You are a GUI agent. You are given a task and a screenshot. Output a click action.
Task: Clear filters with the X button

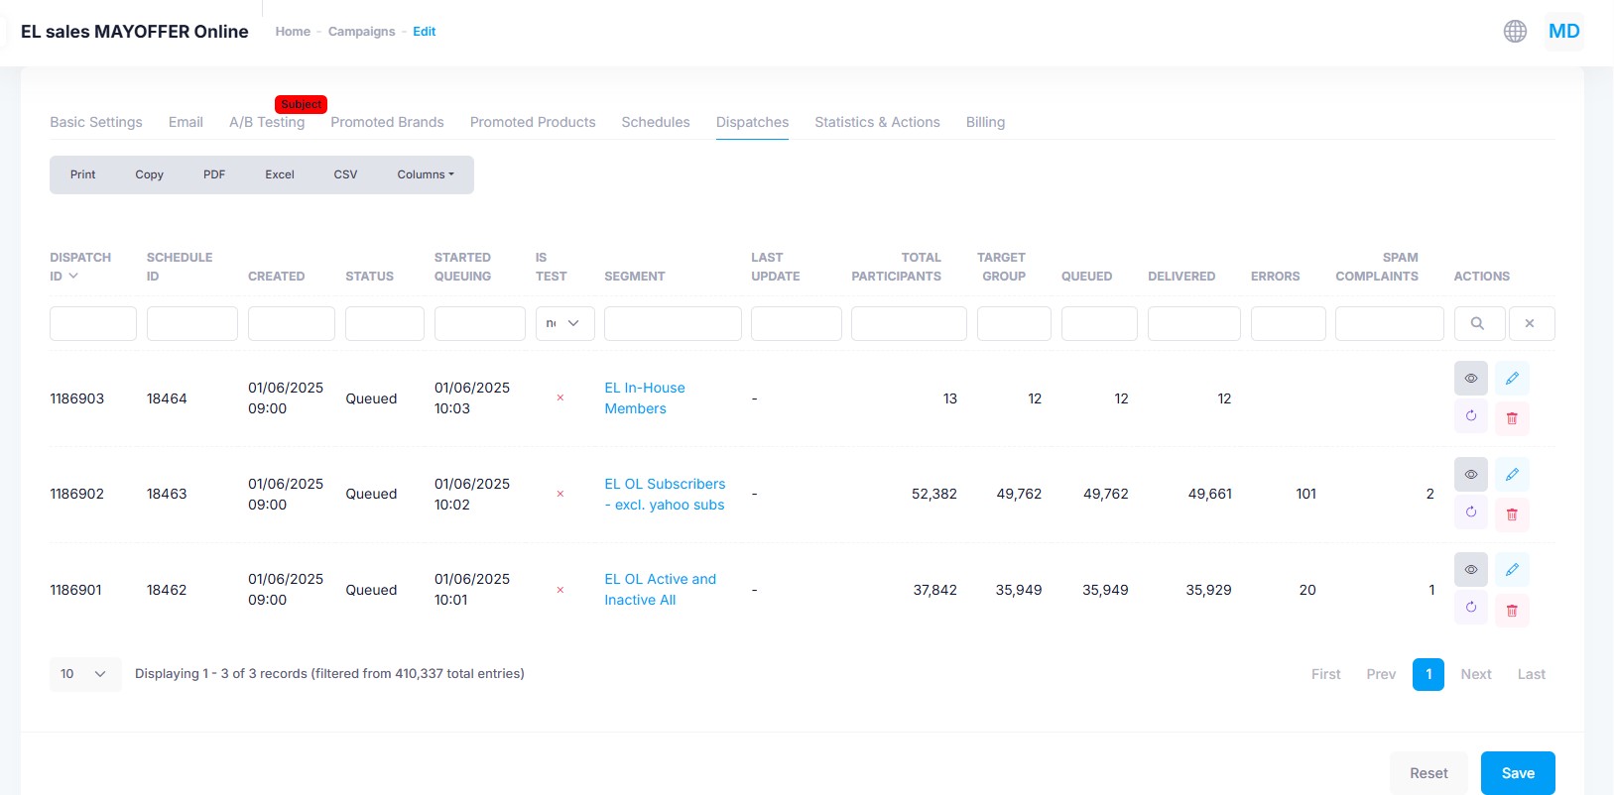pyautogui.click(x=1531, y=323)
